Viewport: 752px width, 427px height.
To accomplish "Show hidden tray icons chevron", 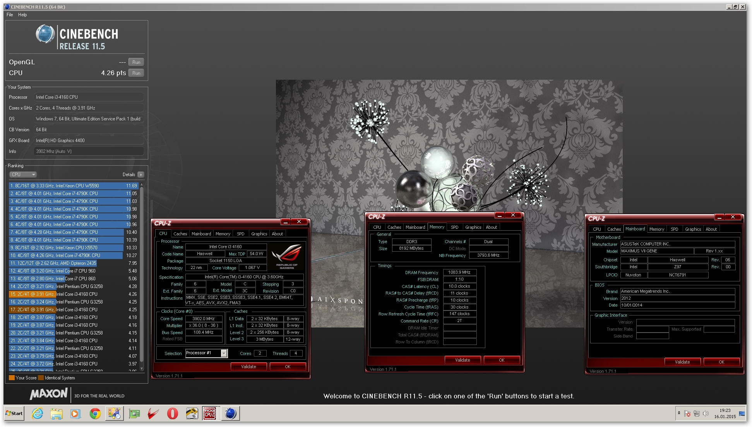I will [679, 413].
